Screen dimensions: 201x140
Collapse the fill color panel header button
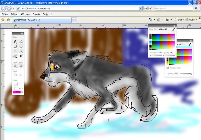tap(191, 41)
